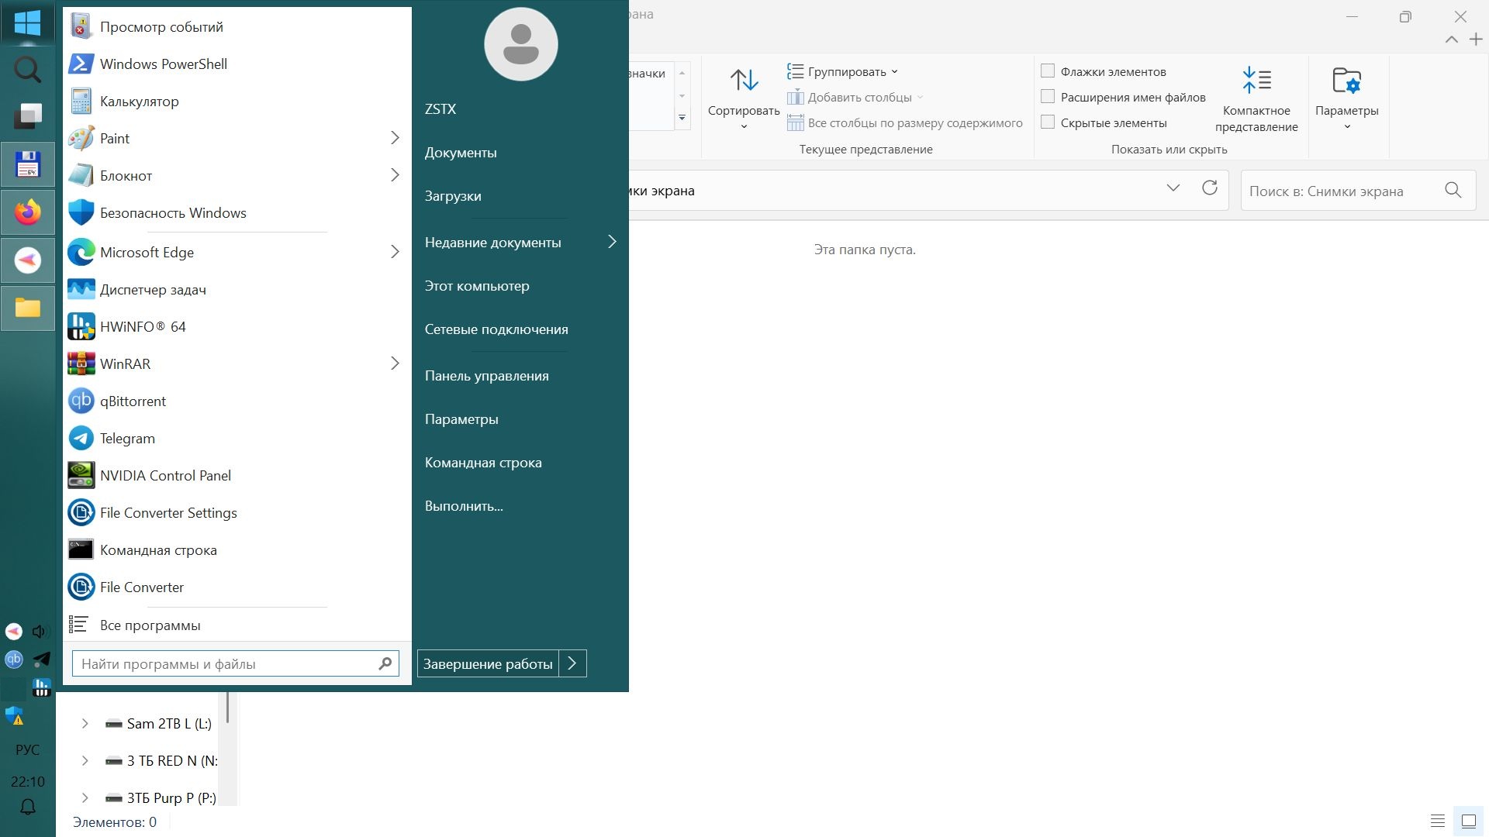Open Task Manager entry in start menu
Viewport: 1489px width, 837px height.
click(x=153, y=290)
